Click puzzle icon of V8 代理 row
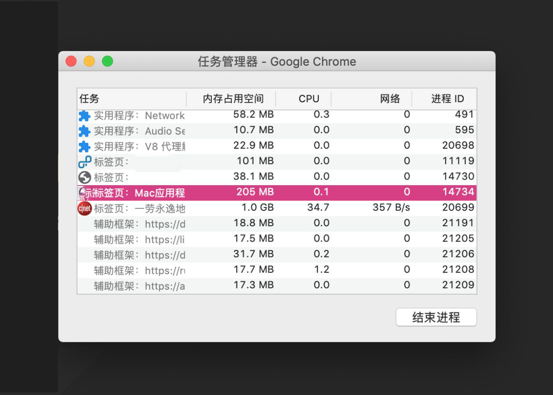Viewport: 553px width, 395px height. pos(84,146)
